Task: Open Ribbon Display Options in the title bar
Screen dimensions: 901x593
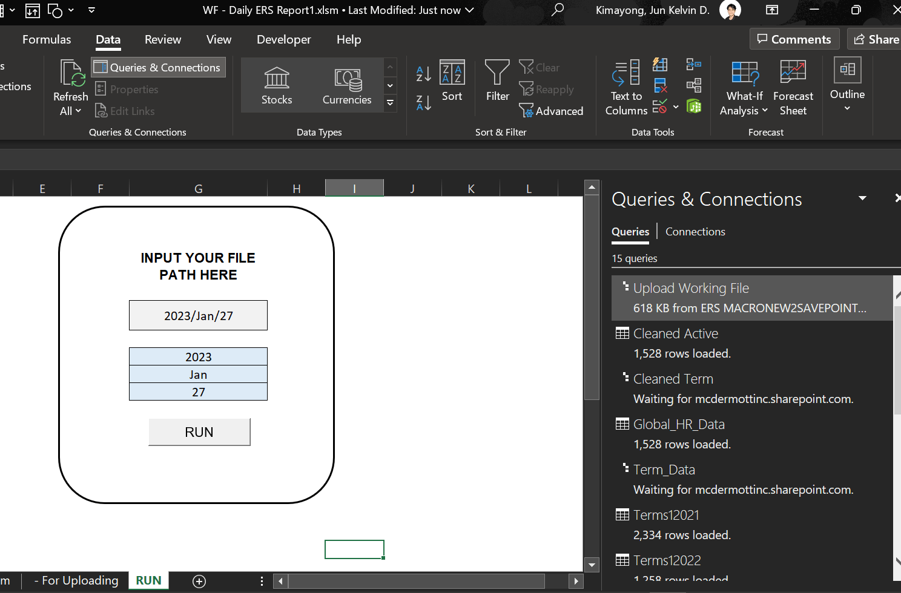Action: pyautogui.click(x=772, y=10)
